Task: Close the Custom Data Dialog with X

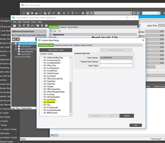Action: (143, 40)
